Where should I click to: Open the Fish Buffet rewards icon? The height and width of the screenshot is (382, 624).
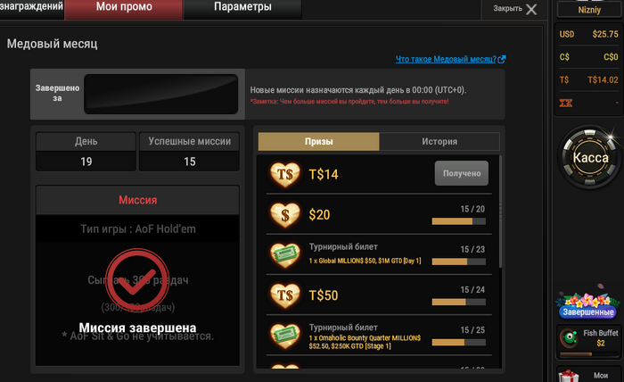[x=569, y=337]
